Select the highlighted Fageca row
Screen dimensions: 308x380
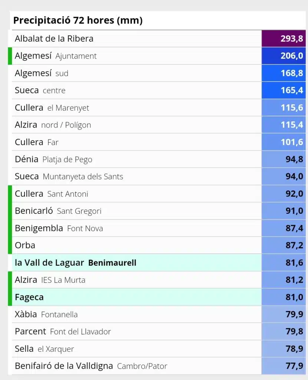click(x=29, y=297)
